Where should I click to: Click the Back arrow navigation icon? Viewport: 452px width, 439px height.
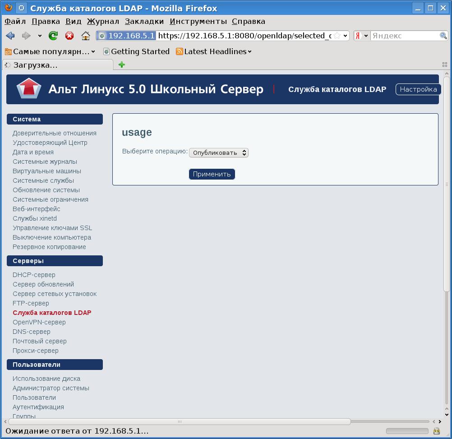tap(10, 36)
